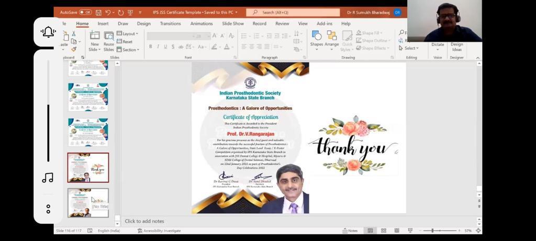The height and width of the screenshot is (241, 536).
Task: Open the Select dropdown in Editing
Action: click(408, 48)
